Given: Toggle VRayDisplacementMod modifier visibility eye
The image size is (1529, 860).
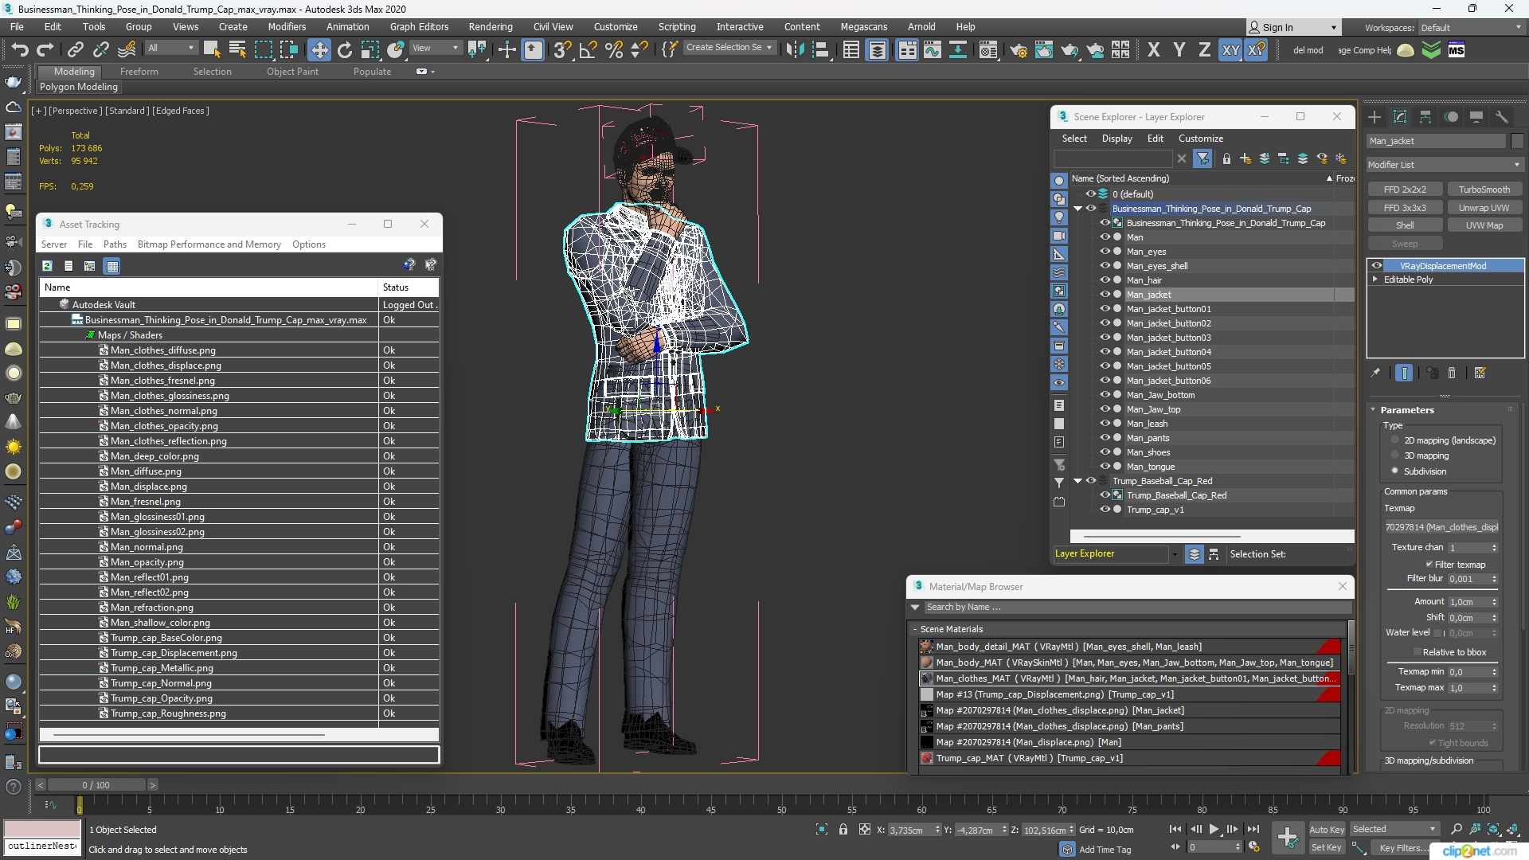Looking at the screenshot, I should click(1377, 266).
